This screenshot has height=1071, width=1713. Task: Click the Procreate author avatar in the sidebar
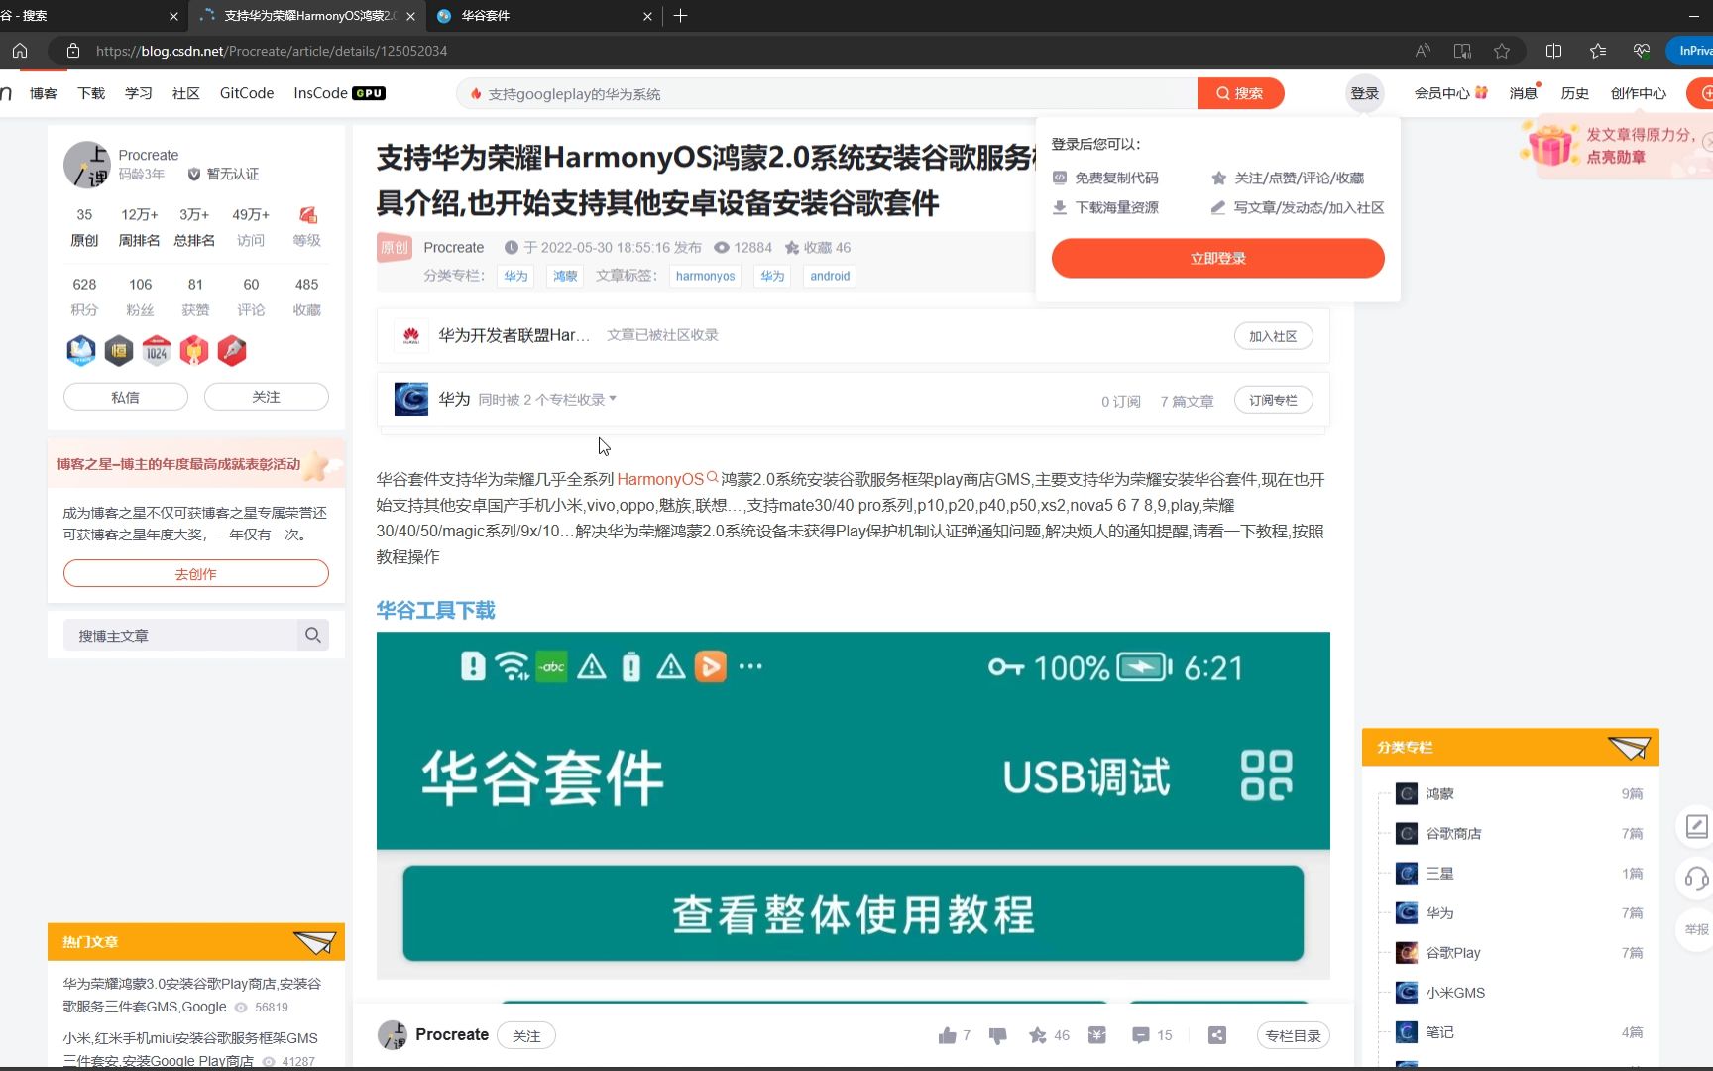coord(87,165)
